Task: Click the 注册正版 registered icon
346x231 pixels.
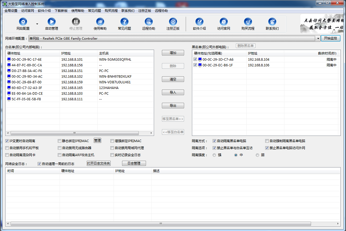Action: (x=173, y=22)
